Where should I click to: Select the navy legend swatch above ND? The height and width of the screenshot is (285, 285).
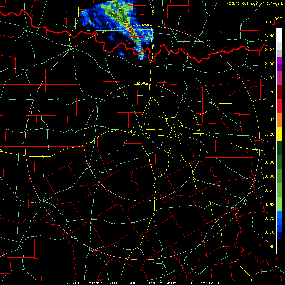click(280, 236)
